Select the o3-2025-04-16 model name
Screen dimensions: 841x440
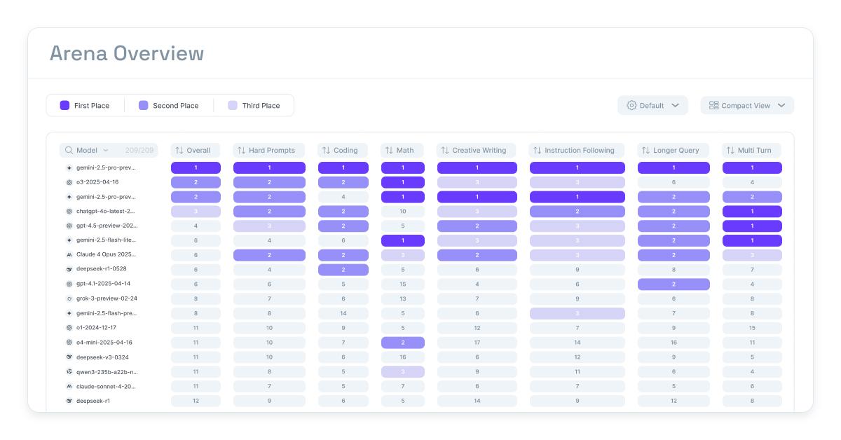97,182
